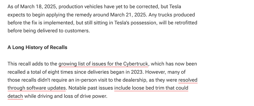Click the "A Long History of Recalls" heading

(37, 47)
